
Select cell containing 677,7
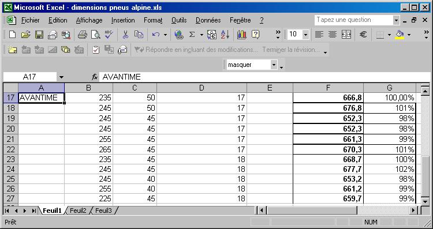(328, 169)
